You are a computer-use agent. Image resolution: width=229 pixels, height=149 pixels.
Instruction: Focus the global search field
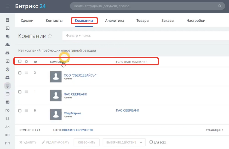pyautogui.click(x=147, y=6)
